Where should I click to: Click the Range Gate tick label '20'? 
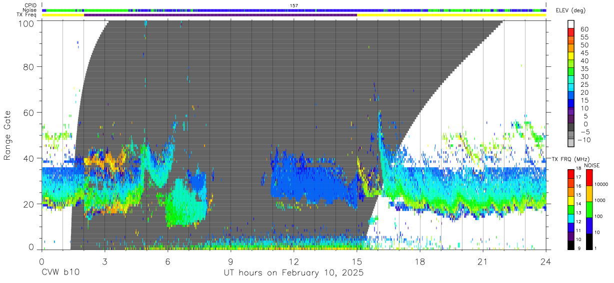click(x=29, y=204)
